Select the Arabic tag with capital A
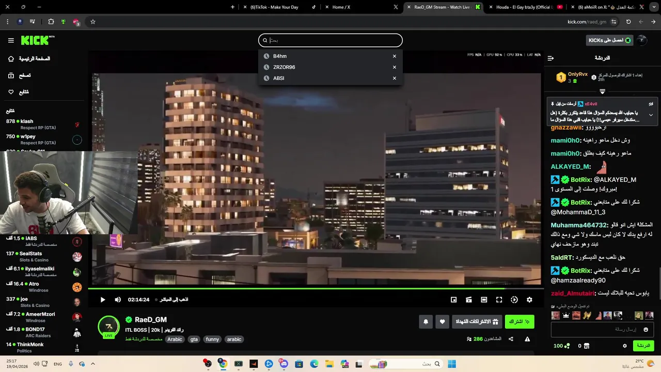Screen dimensions: 661x372 tap(175, 339)
